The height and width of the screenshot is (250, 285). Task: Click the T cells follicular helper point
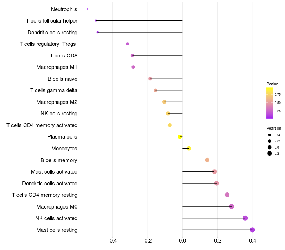tap(96, 21)
